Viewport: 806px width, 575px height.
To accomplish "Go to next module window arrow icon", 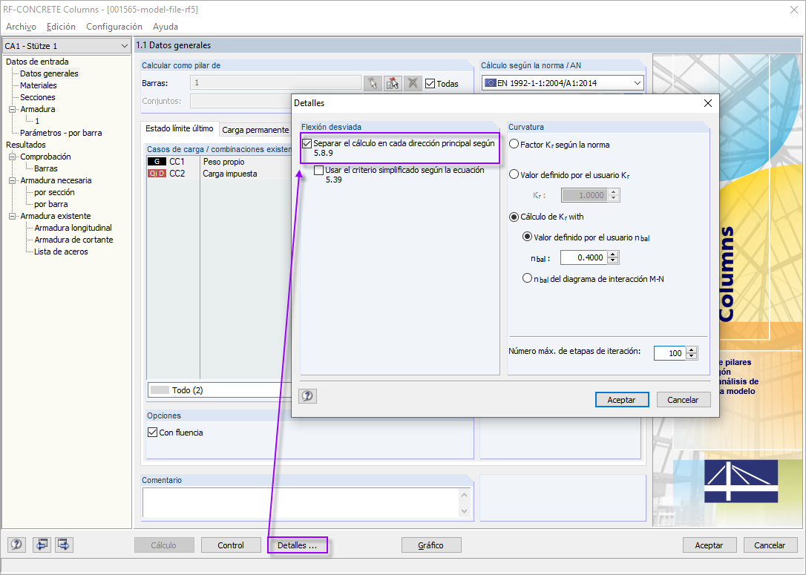I will click(64, 545).
